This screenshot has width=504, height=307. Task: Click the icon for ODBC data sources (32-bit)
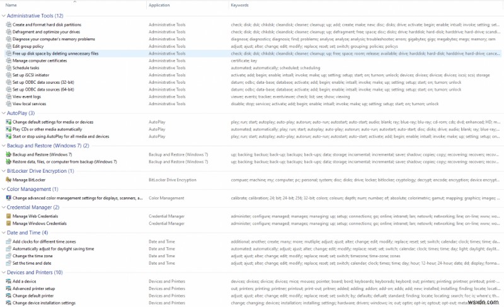(x=9, y=83)
